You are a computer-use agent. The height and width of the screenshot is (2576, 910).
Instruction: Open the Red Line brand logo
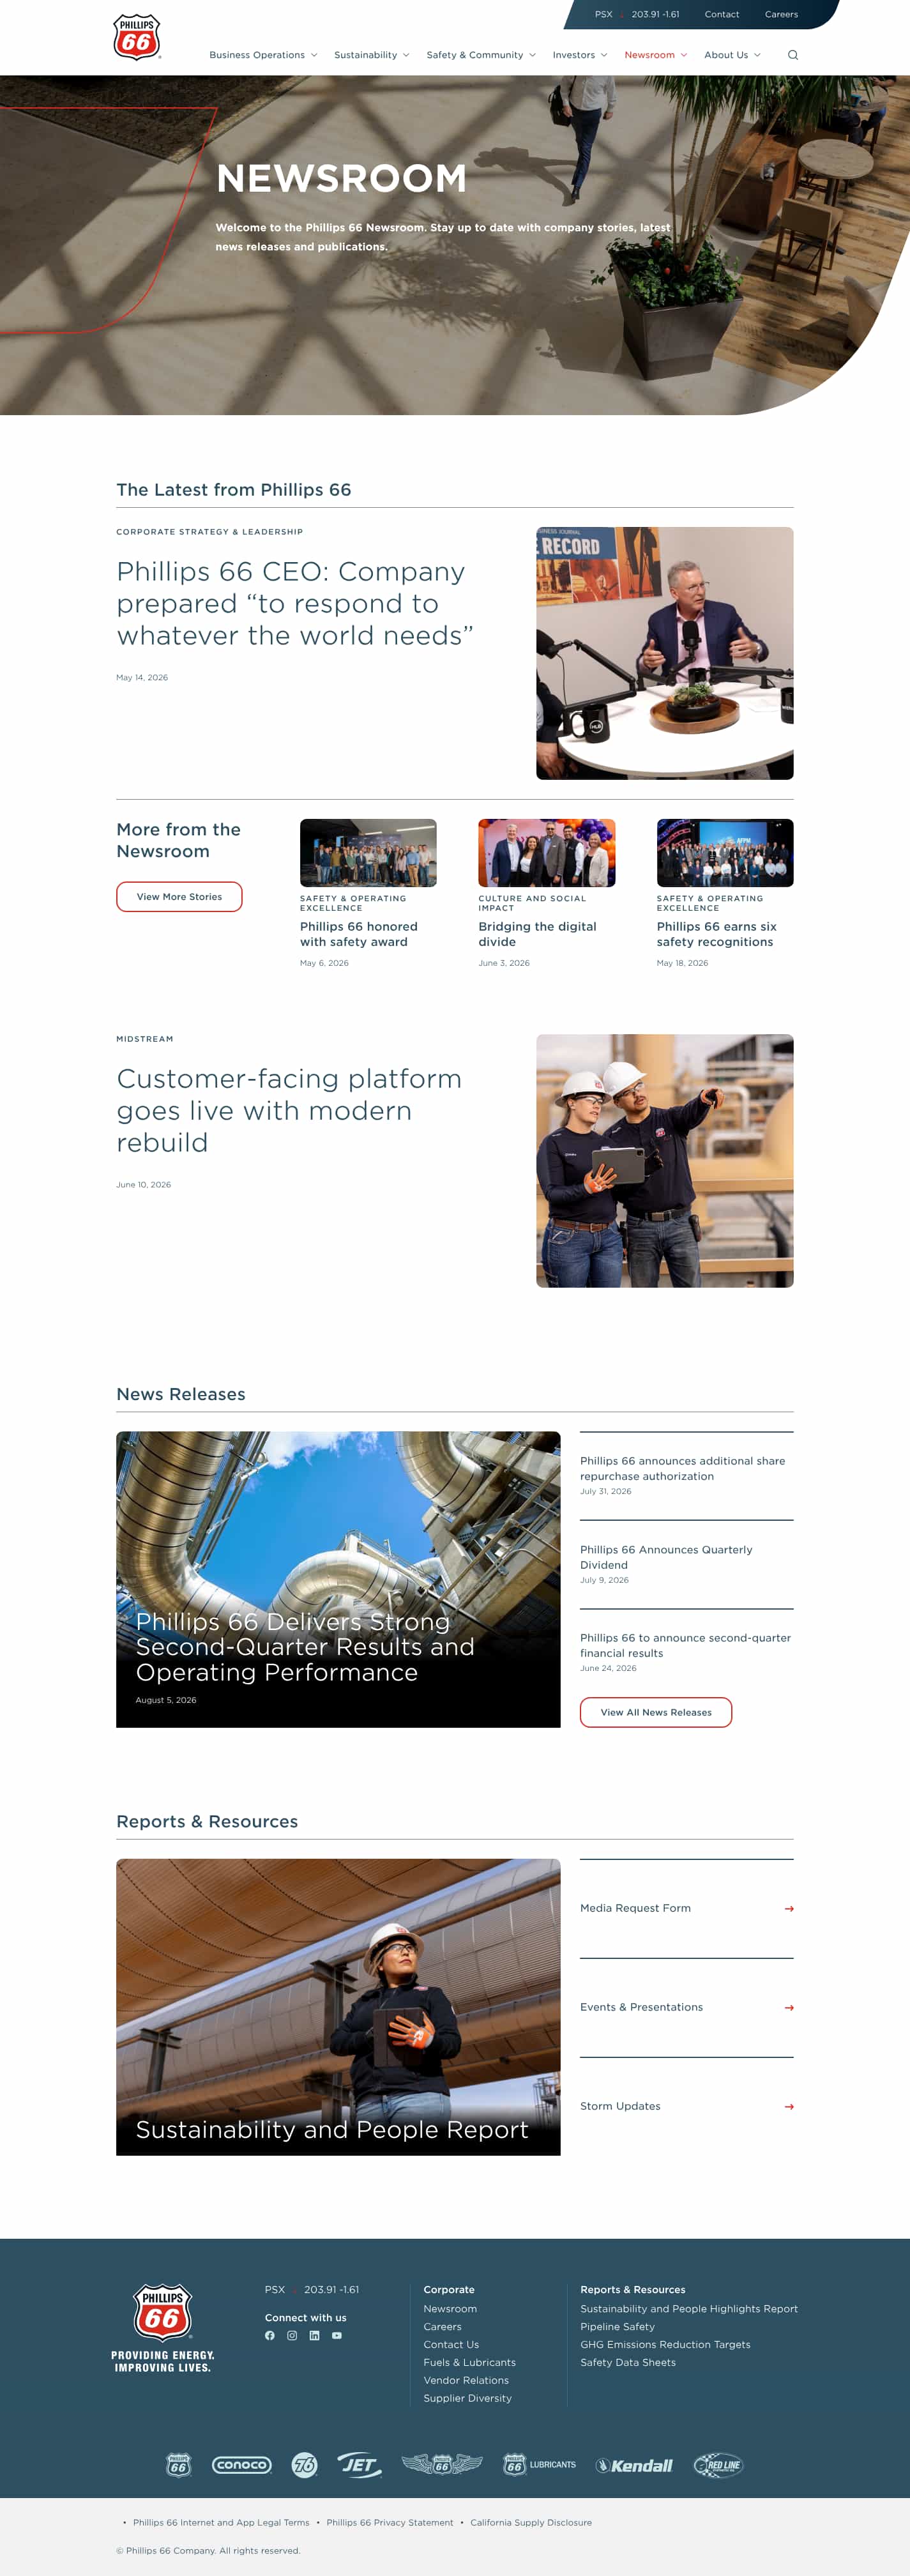(x=719, y=2465)
